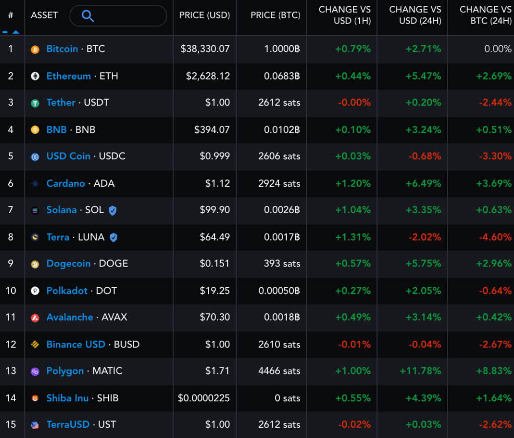Open the Shiba Inu asset link
This screenshot has width=514, height=438.
67,398
